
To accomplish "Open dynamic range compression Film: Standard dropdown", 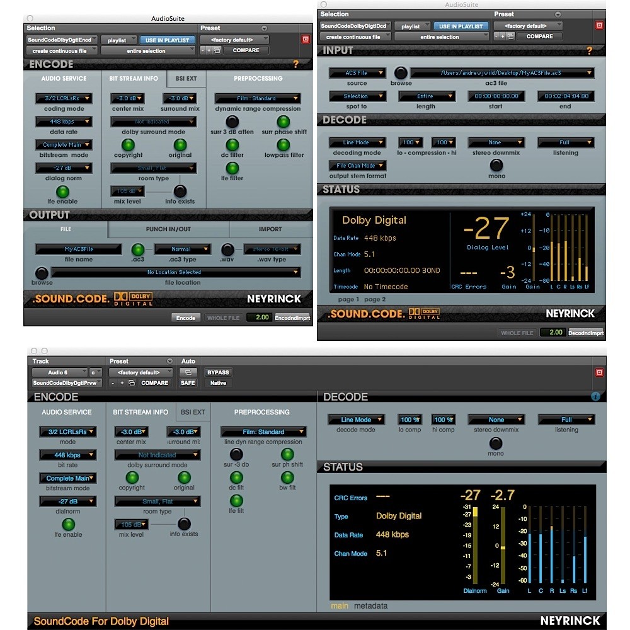I will click(258, 98).
